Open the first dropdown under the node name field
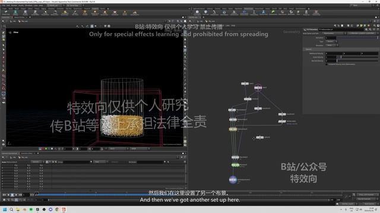This screenshot has width=380, height=213. [334, 33]
